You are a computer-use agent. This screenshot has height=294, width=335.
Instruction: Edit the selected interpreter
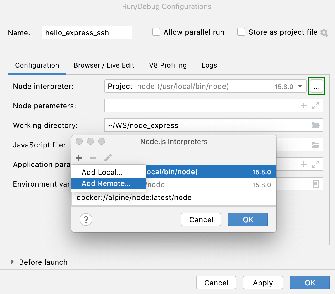(107, 158)
